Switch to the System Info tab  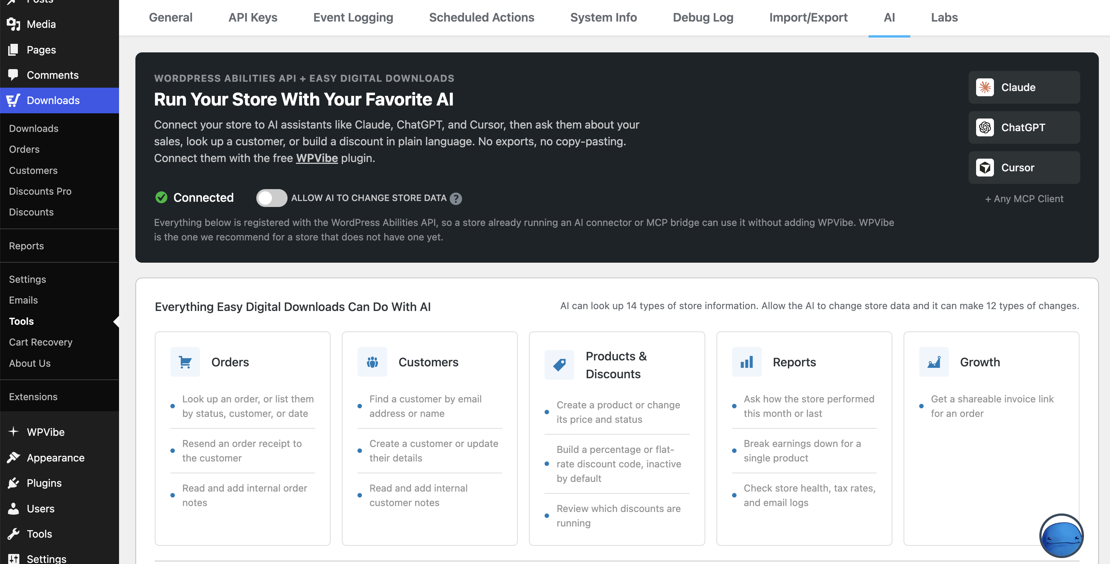click(x=603, y=17)
